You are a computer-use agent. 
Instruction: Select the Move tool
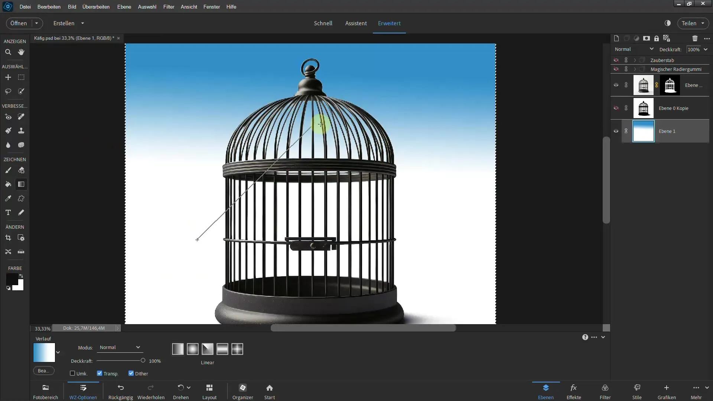(8, 77)
